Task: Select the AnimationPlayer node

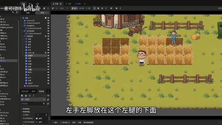Action: 32,86
